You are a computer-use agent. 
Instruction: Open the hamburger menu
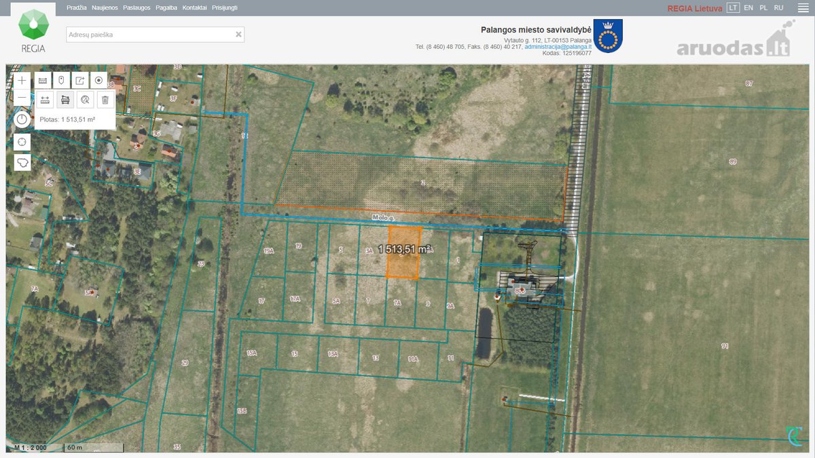click(802, 8)
